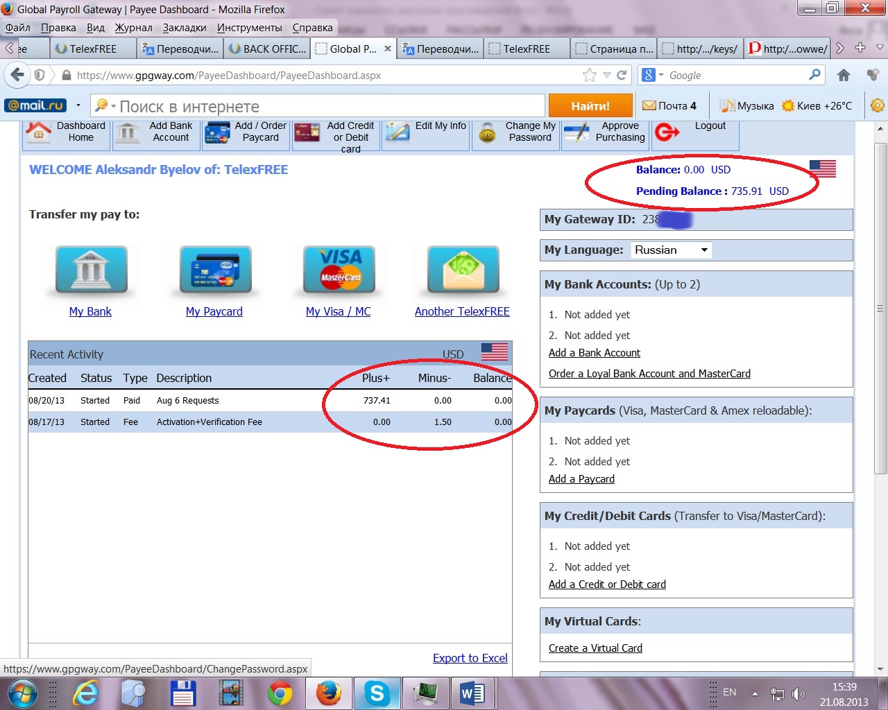This screenshot has width=888, height=710.
Task: Open the Файл menu
Action: tap(18, 28)
